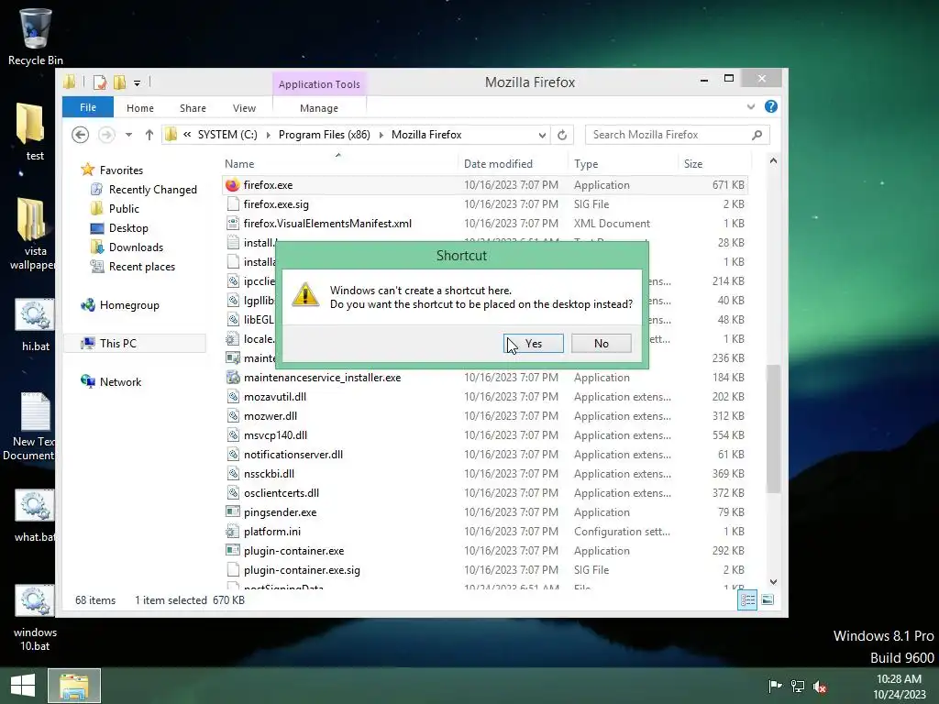Select This PC in the navigation pane
Screen dimensions: 939x704
pos(118,343)
